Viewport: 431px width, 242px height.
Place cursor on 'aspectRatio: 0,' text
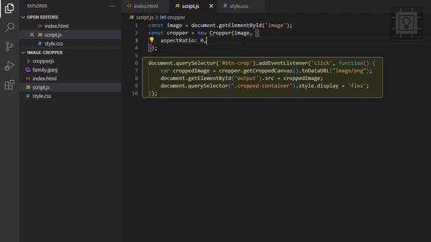(183, 40)
